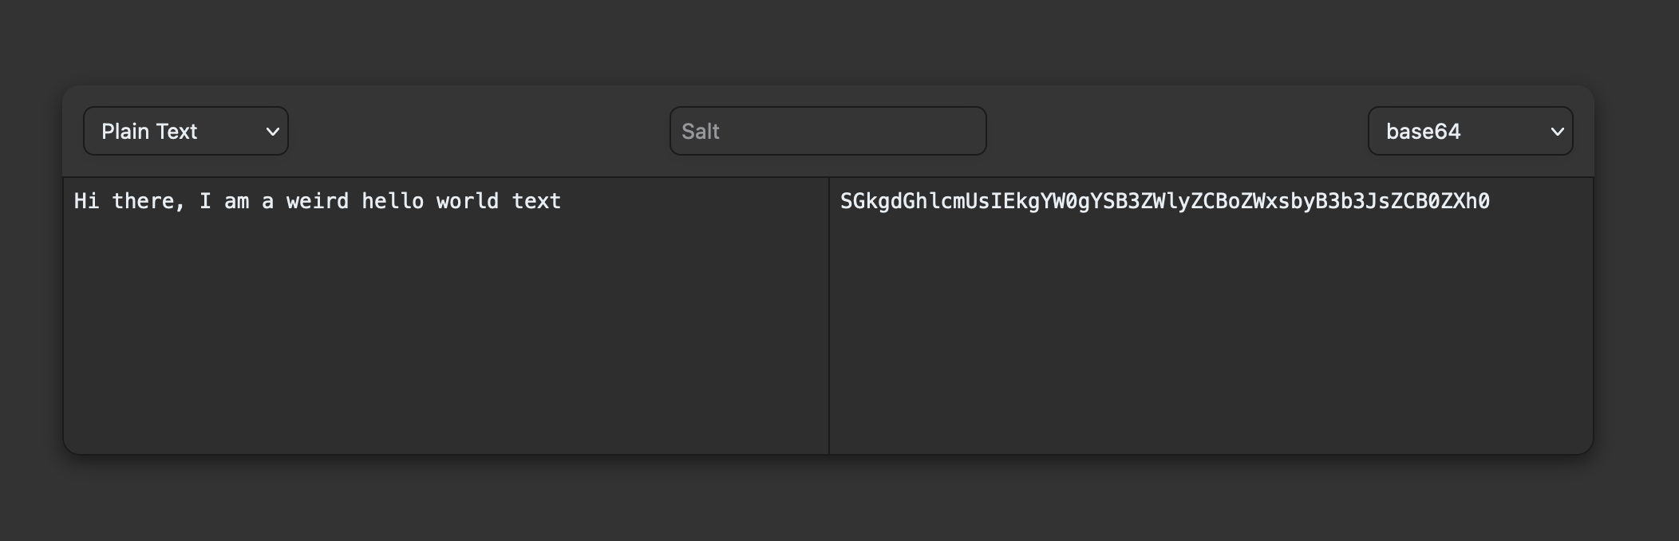Place cursor on the word "weird"
The height and width of the screenshot is (541, 1679).
coord(318,201)
